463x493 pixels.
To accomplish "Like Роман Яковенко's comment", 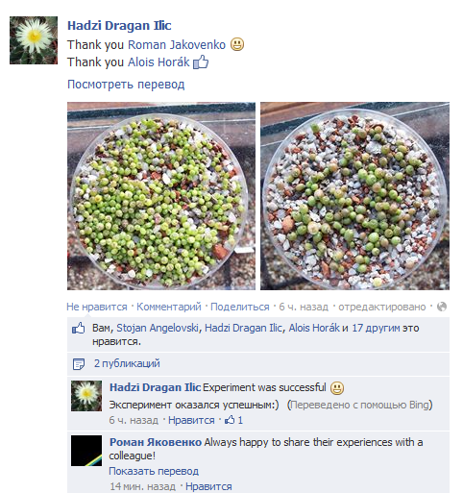I will click(208, 486).
